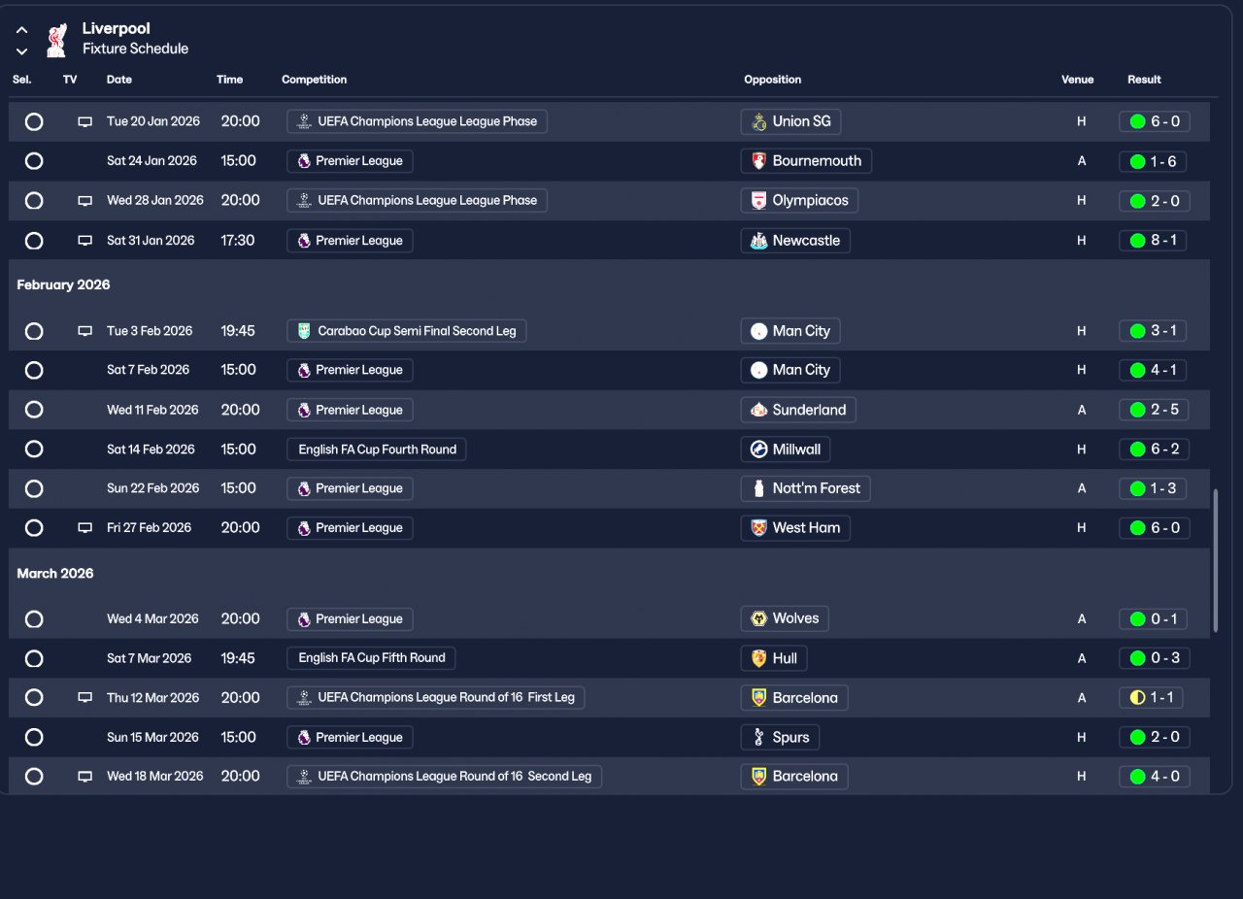The height and width of the screenshot is (899, 1243).
Task: Sort fixtures by the Date column header
Action: point(119,80)
